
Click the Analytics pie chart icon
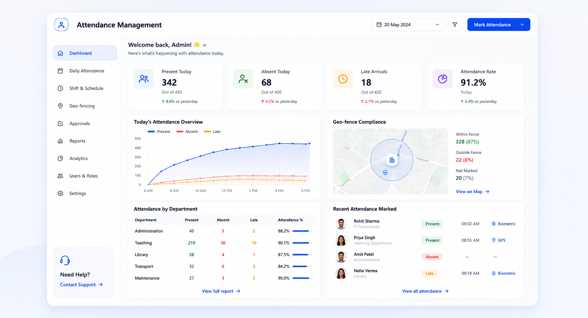pos(60,158)
